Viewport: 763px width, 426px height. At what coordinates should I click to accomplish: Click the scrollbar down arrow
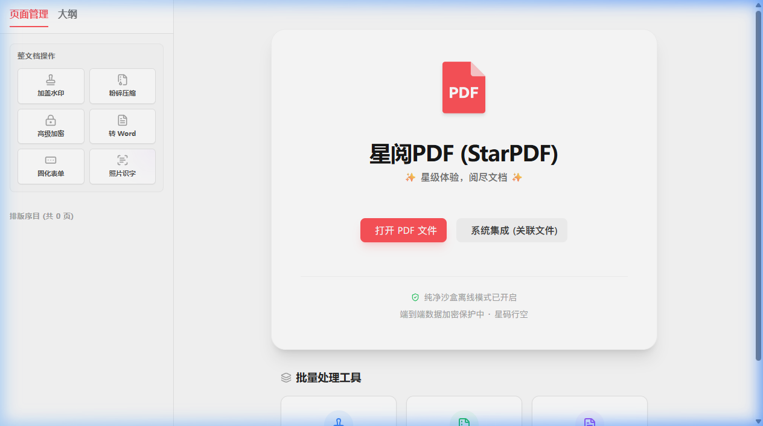pyautogui.click(x=759, y=421)
